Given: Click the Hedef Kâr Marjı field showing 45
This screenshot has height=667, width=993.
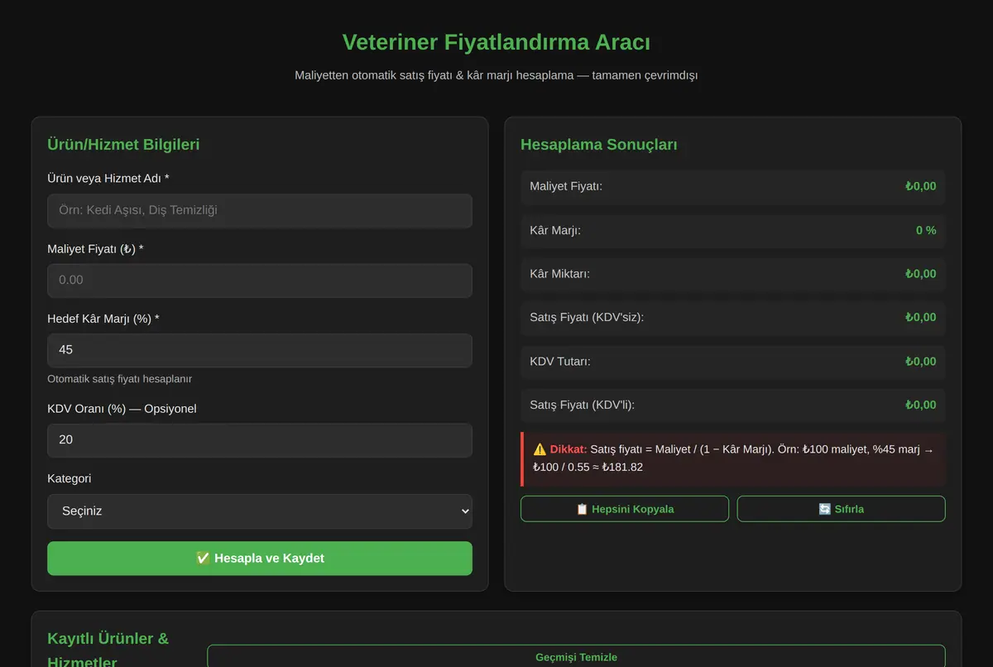Looking at the screenshot, I should [260, 350].
